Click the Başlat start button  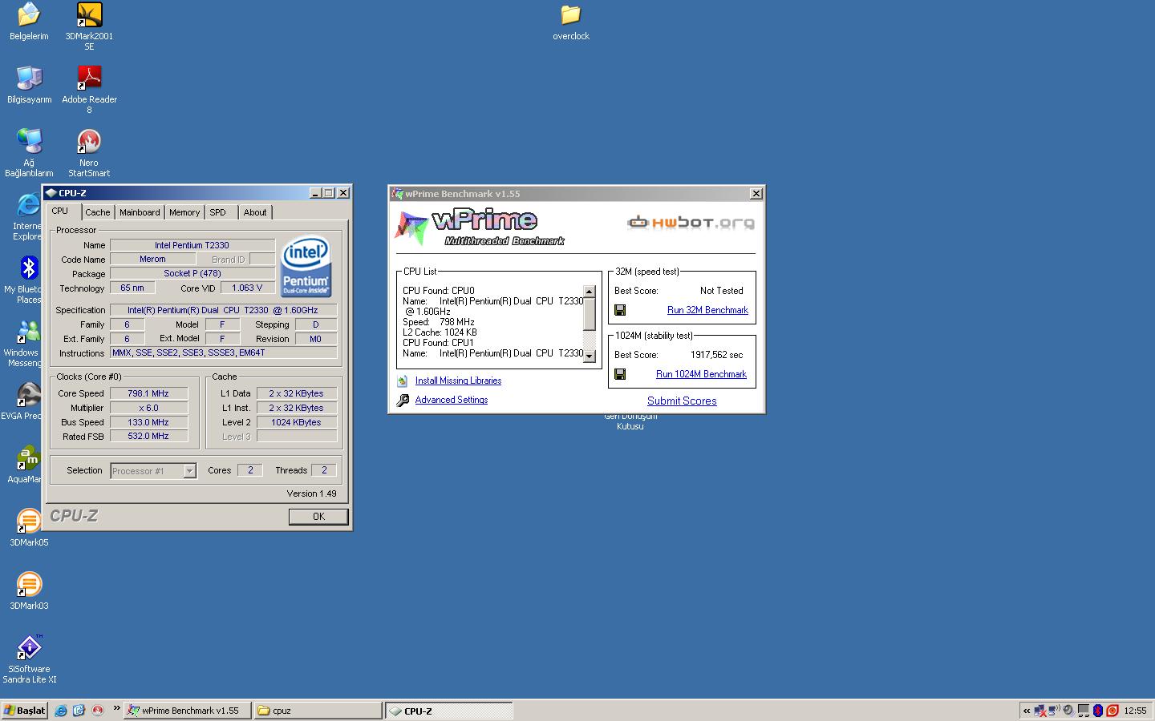pyautogui.click(x=24, y=711)
